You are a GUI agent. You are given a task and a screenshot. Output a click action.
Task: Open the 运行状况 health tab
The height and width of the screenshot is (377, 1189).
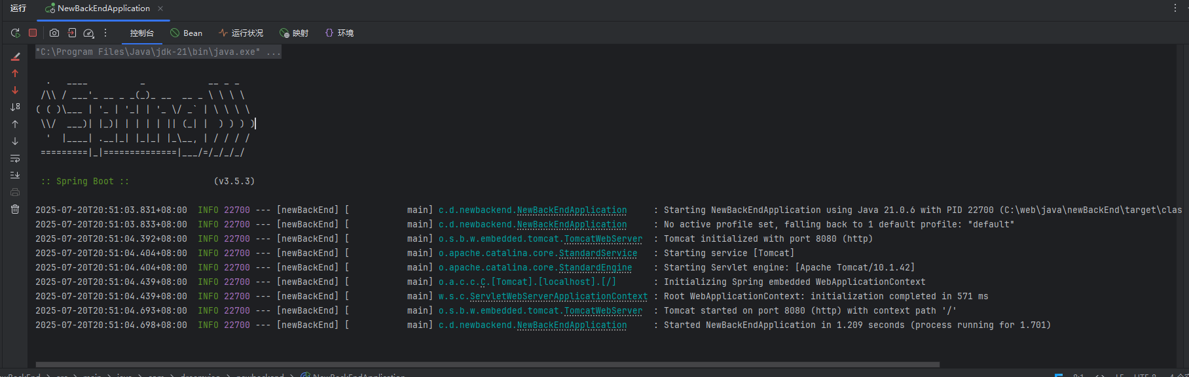pos(241,33)
